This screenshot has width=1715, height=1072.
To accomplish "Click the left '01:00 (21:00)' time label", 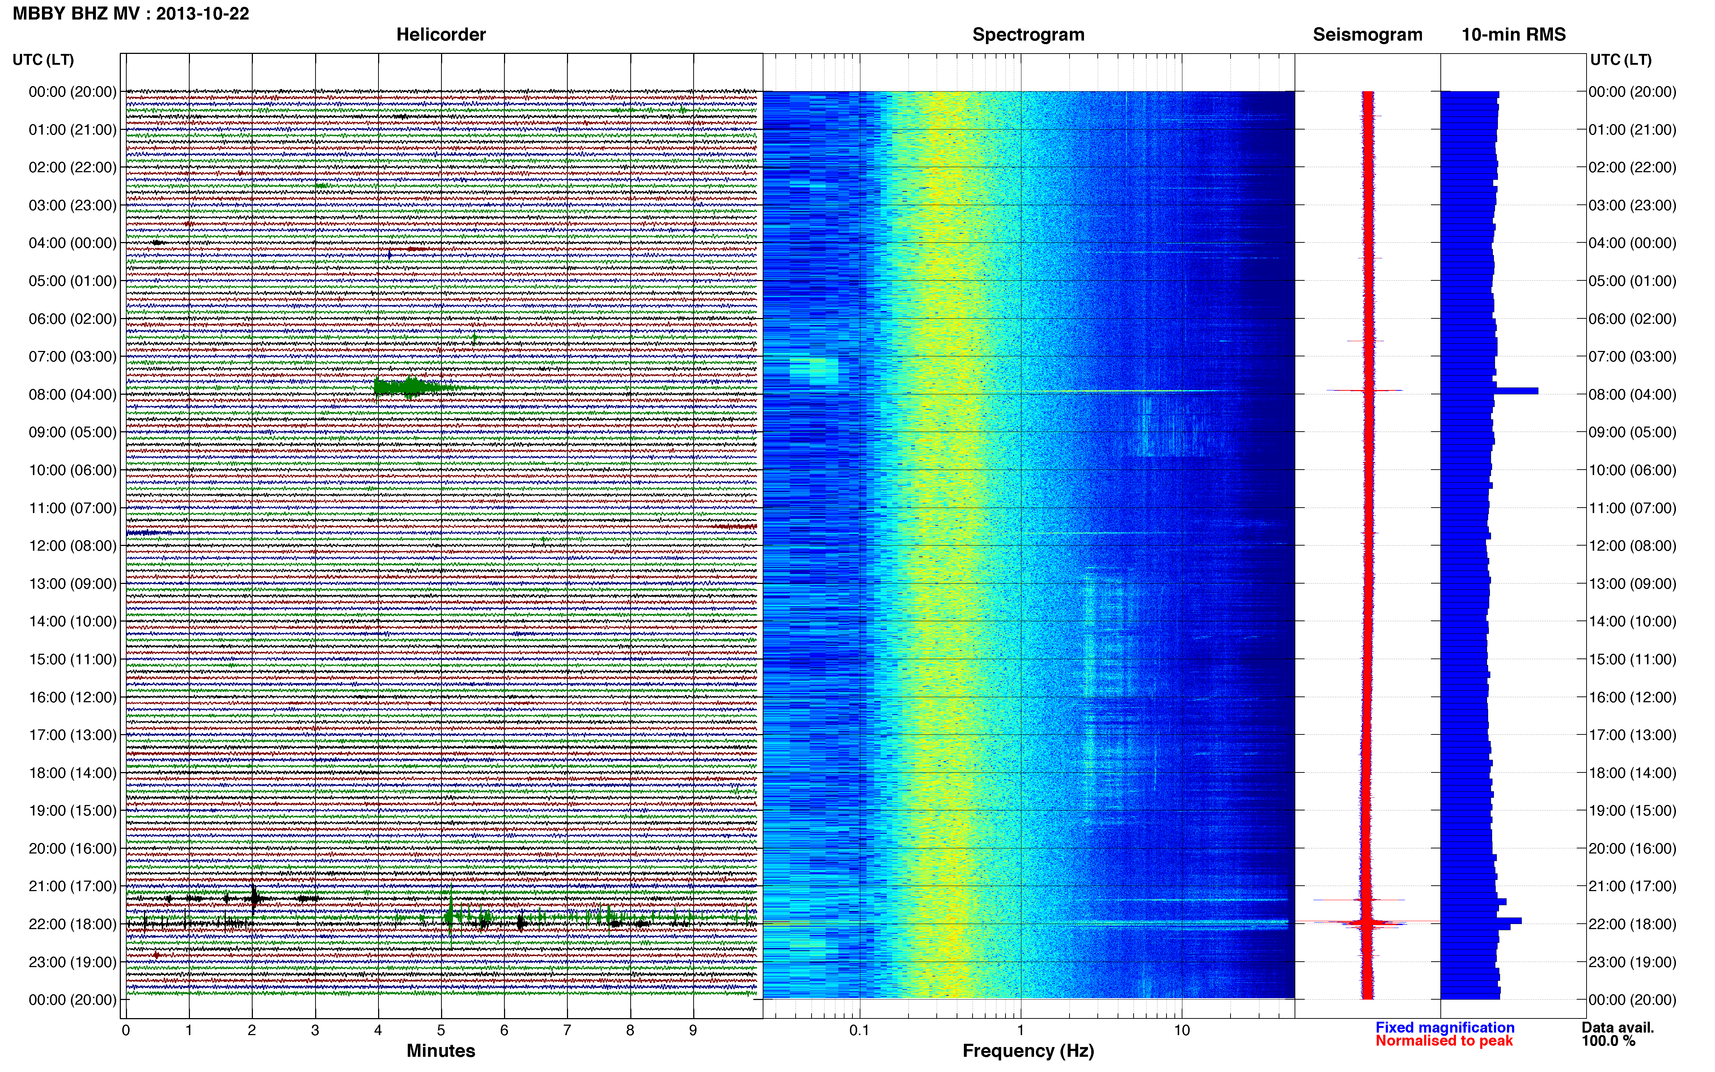I will tap(72, 130).
